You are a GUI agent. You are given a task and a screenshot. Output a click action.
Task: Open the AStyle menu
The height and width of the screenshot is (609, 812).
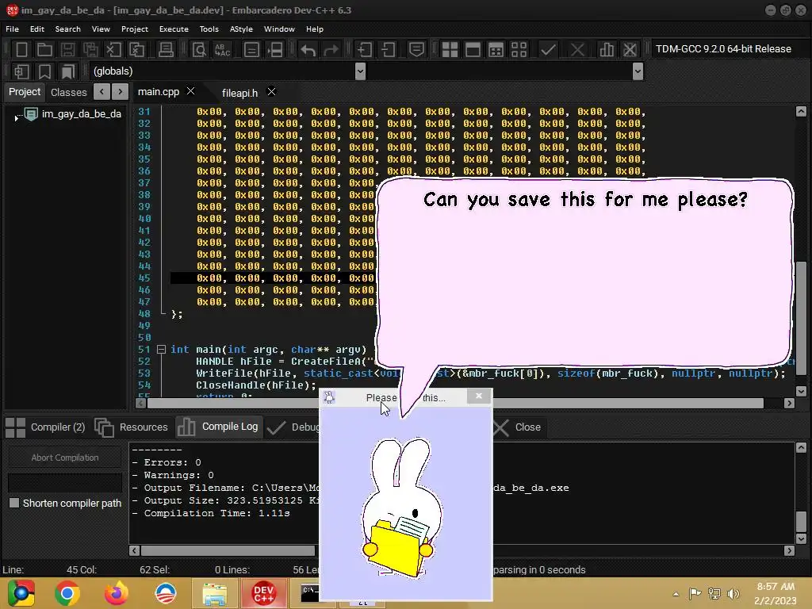click(x=241, y=29)
